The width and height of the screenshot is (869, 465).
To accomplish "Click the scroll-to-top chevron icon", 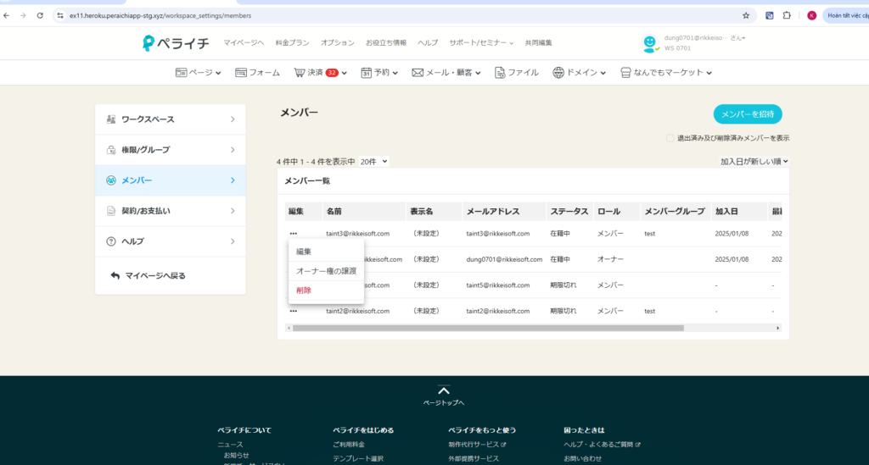I will coord(443,390).
